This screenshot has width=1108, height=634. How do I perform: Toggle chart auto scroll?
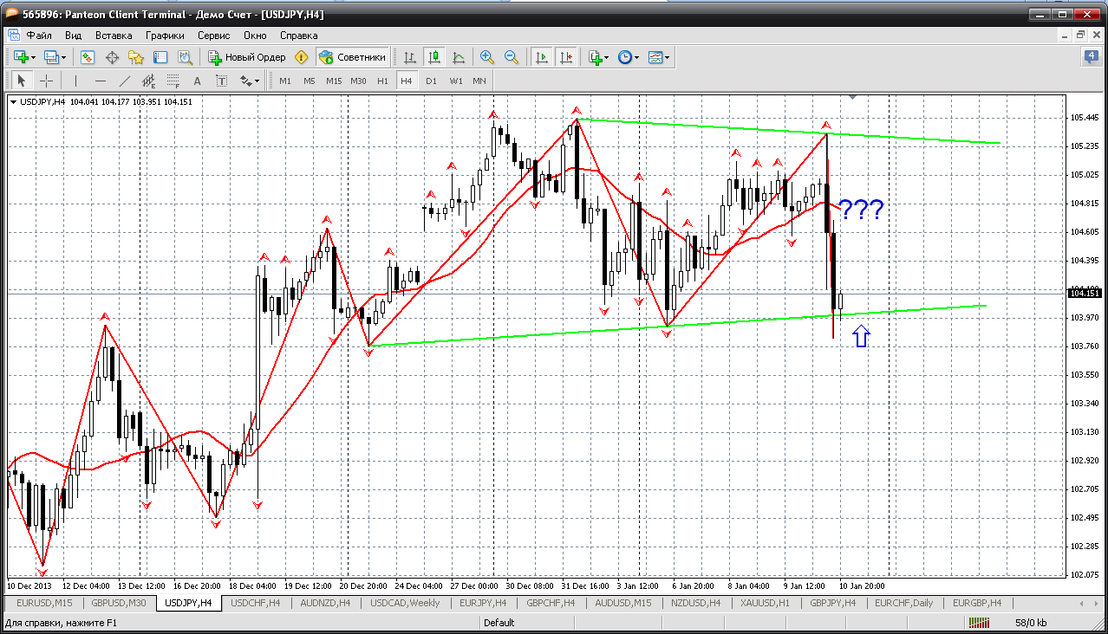tap(542, 57)
